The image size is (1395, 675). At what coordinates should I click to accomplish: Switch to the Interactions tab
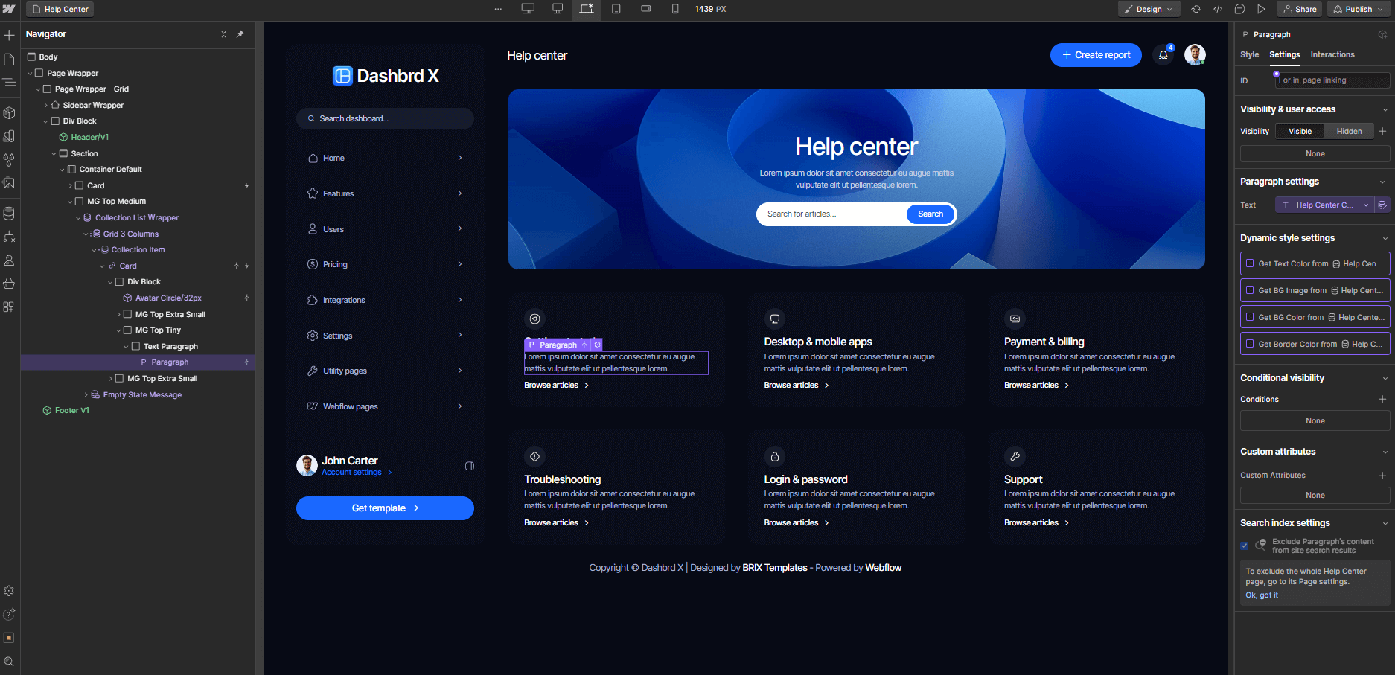point(1332,54)
